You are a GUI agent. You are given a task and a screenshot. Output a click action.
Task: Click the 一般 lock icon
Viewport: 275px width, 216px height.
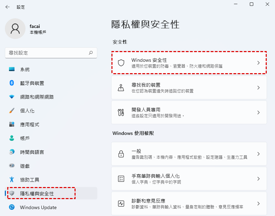point(121,154)
